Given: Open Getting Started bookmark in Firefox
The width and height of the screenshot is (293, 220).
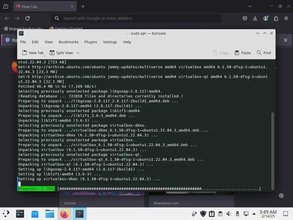Looking at the screenshot, I should 66,29.
